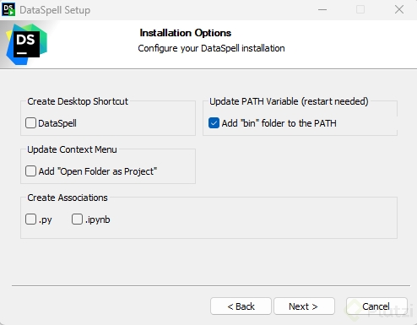Image resolution: width=417 pixels, height=325 pixels.
Task: Click the Create Associations group title
Action: tap(68, 198)
